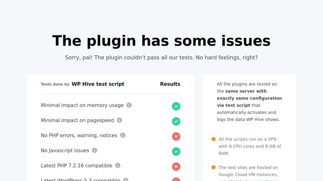The image size is (323, 181).
Task: Click info icon for PHP 7.2.16 compatibility
Action: point(118,165)
